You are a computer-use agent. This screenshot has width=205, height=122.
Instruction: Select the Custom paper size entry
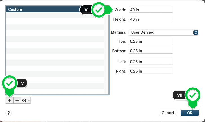tap(43, 10)
